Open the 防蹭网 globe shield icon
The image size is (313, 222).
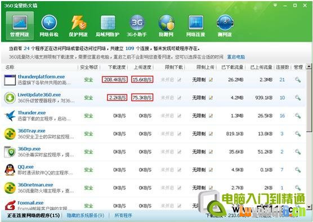point(166,26)
